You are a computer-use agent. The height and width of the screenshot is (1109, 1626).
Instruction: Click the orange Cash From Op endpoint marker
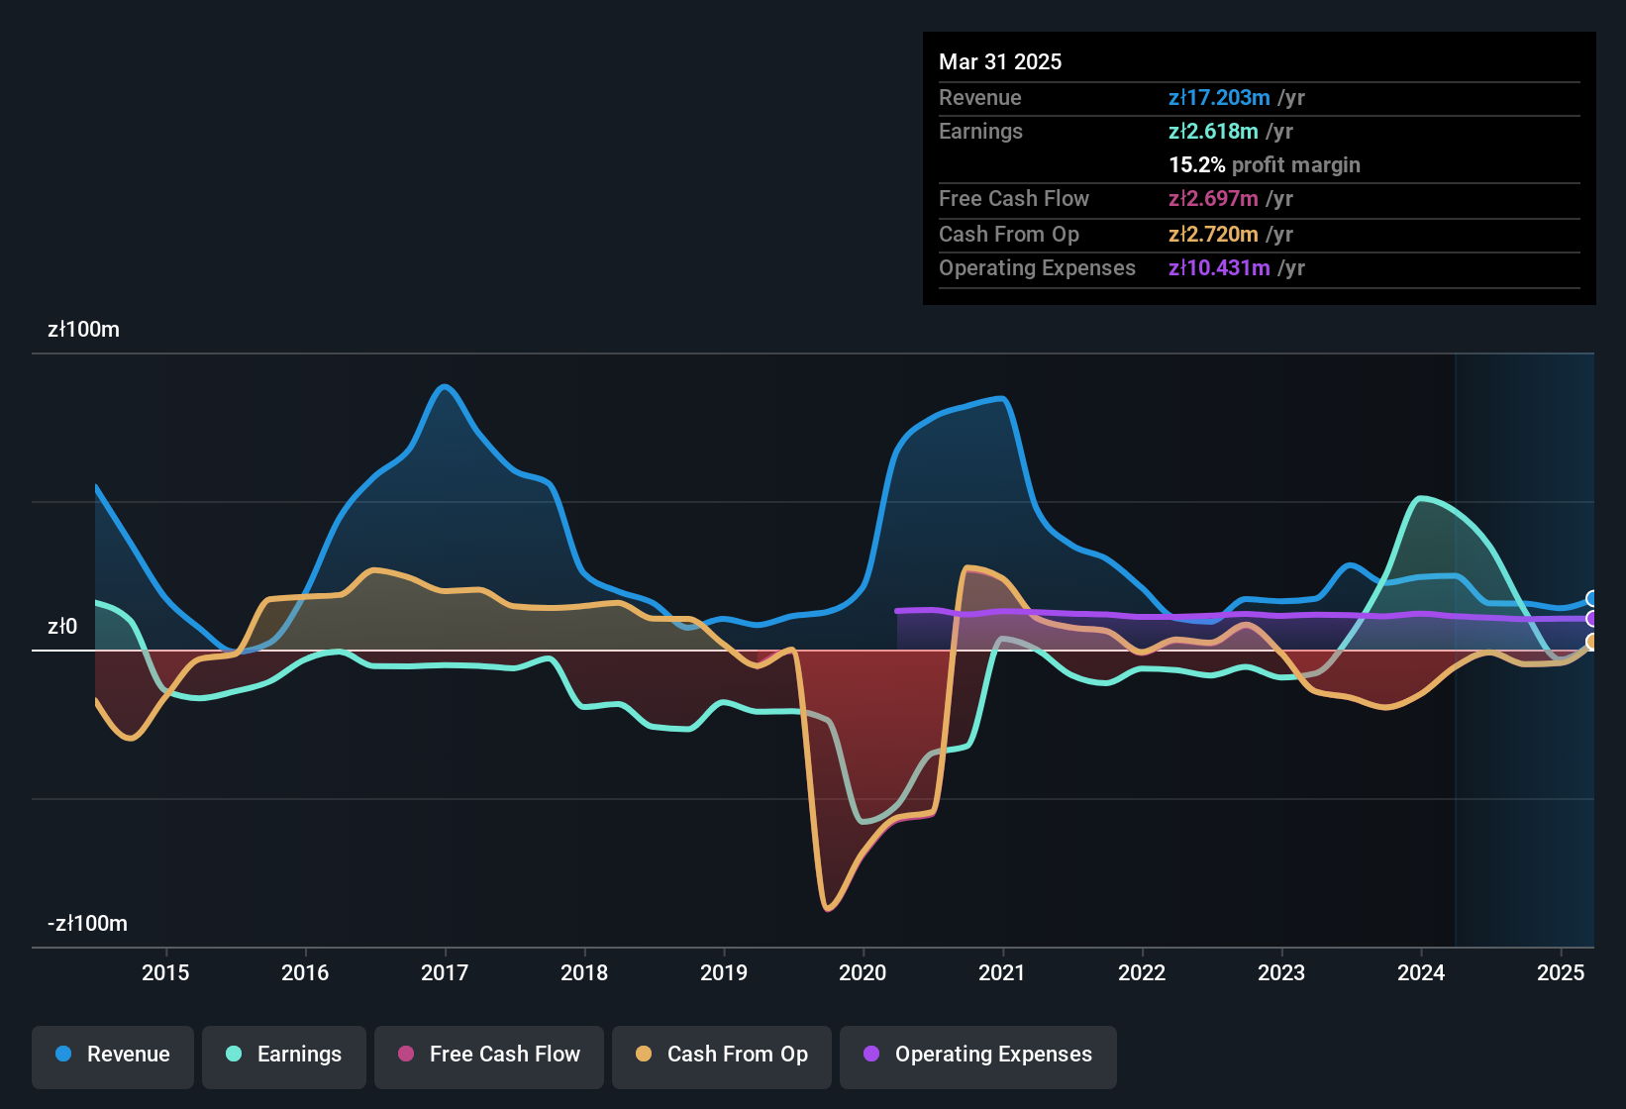[x=1592, y=642]
